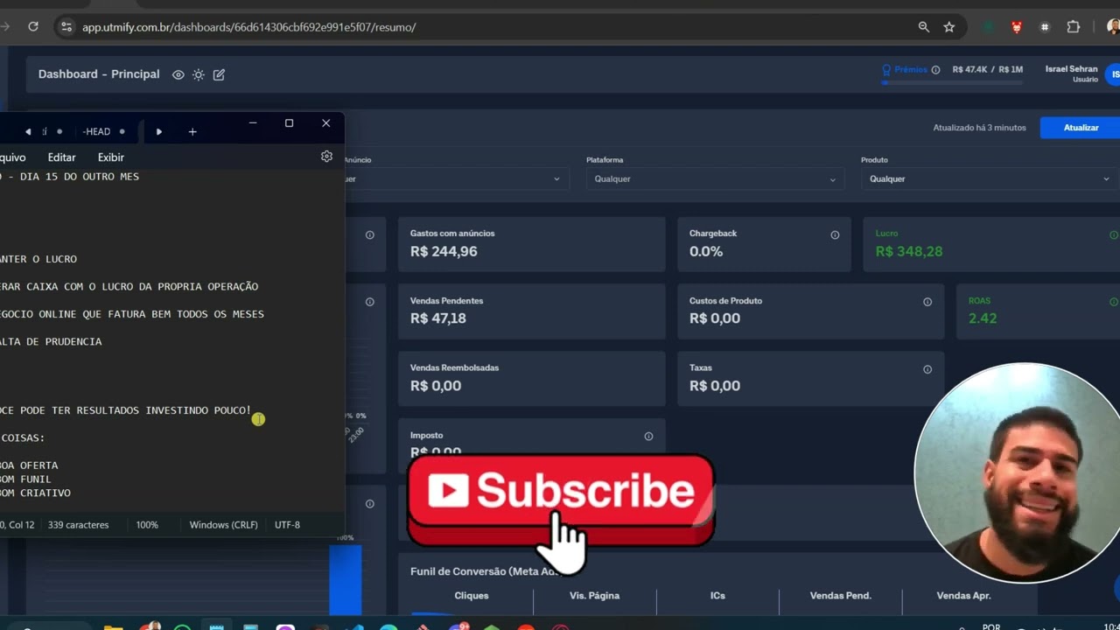Open the Prêmios trophy icon
The width and height of the screenshot is (1120, 630).
click(886, 70)
